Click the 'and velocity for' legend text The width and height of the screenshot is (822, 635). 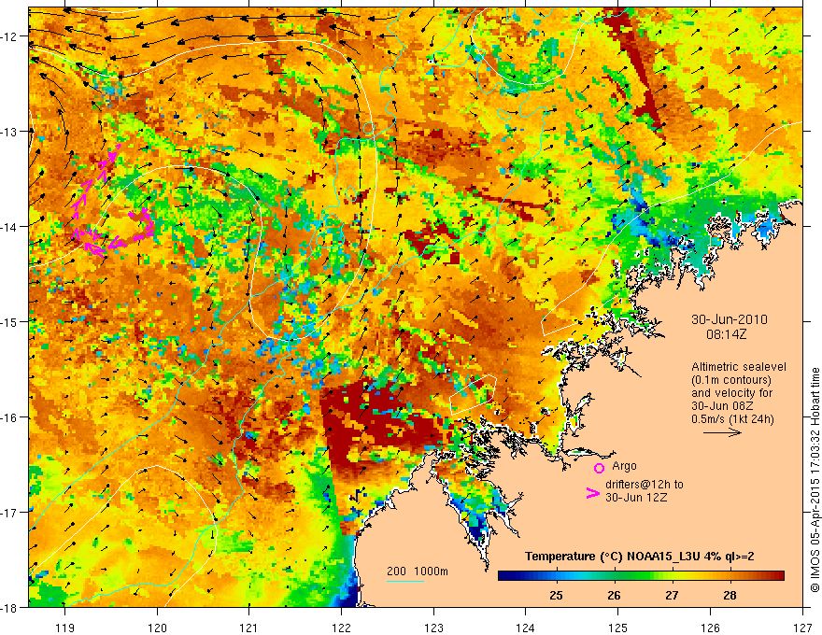(x=731, y=393)
